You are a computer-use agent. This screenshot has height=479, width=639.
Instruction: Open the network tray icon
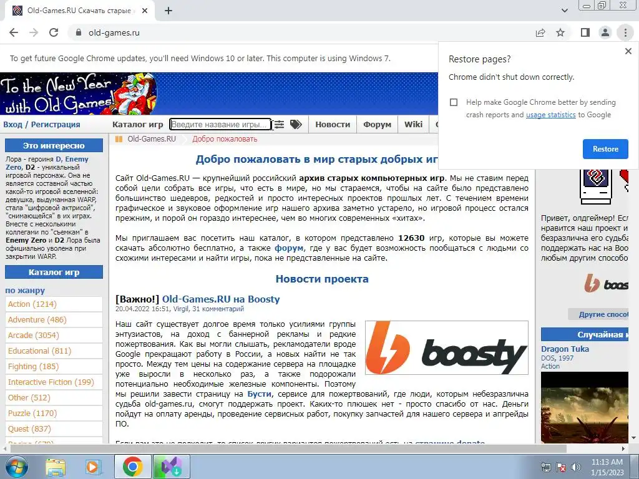(x=545, y=467)
